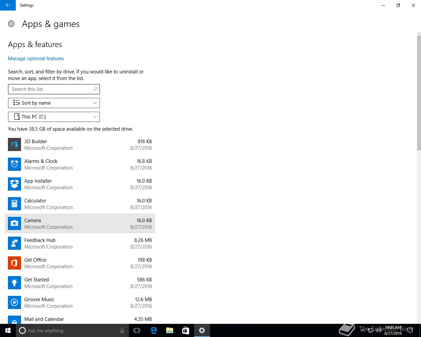Select the Mail and Calendar entry
The height and width of the screenshot is (337, 421).
[x=80, y=318]
